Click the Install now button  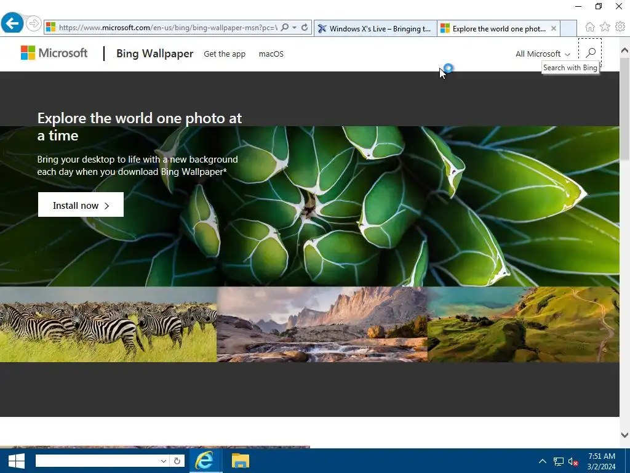coord(81,204)
